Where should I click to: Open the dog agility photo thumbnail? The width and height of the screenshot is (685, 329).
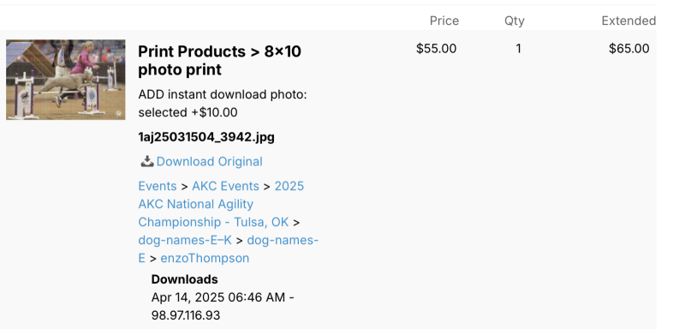tap(66, 80)
